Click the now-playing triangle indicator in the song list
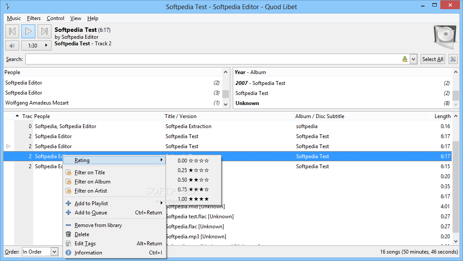The width and height of the screenshot is (463, 261). (8, 146)
